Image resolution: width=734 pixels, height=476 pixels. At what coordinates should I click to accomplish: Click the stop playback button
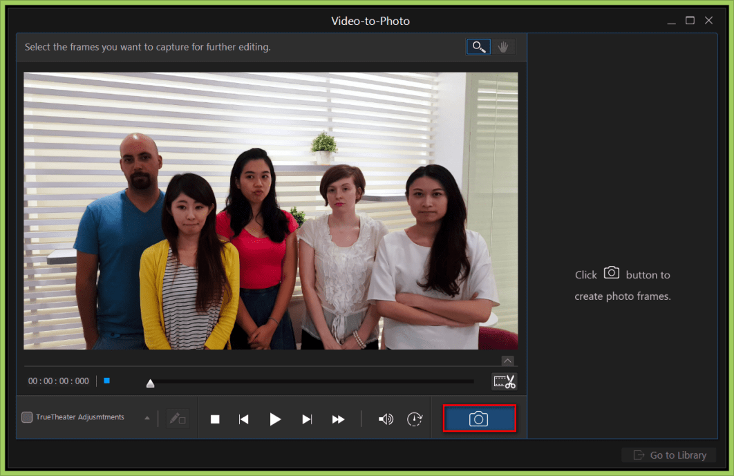(x=215, y=419)
